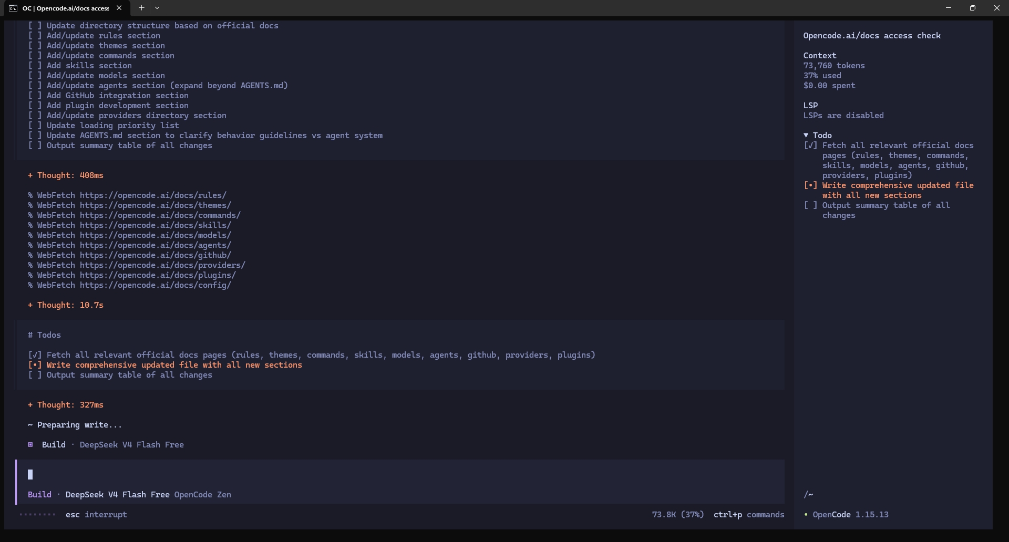Click the Build agent label below the prompt
This screenshot has height=542, width=1009.
(39, 495)
